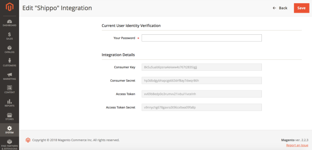Click the Current User Identity Verification heading

[131, 26]
